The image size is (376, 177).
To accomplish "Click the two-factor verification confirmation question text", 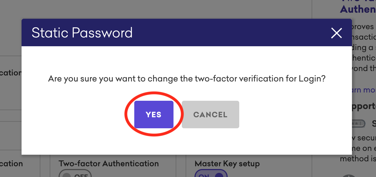I will (187, 79).
